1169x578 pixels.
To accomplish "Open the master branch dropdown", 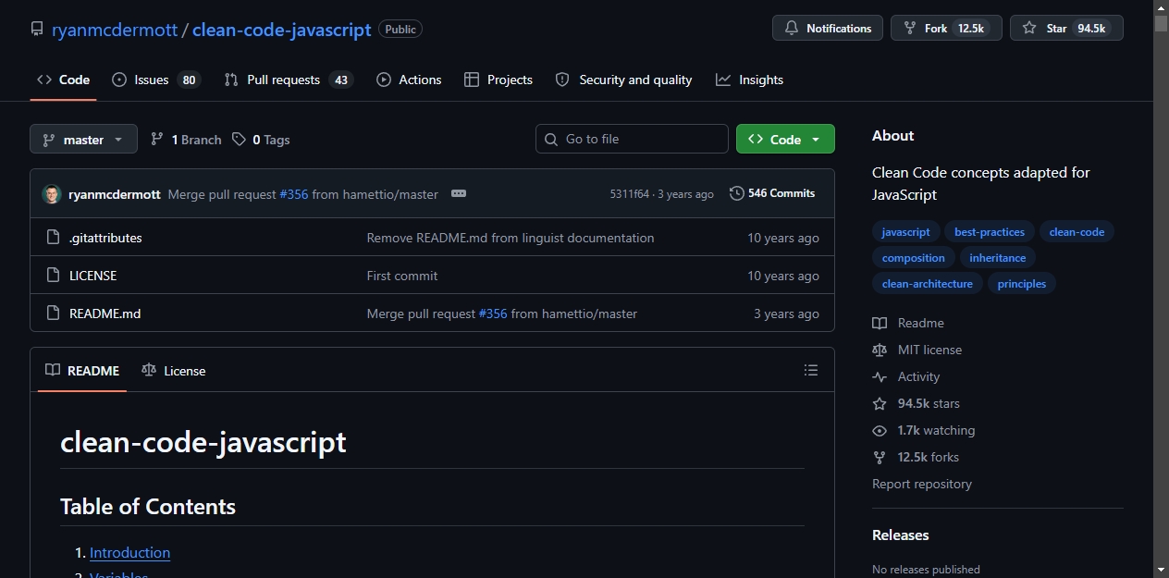I will pos(83,139).
